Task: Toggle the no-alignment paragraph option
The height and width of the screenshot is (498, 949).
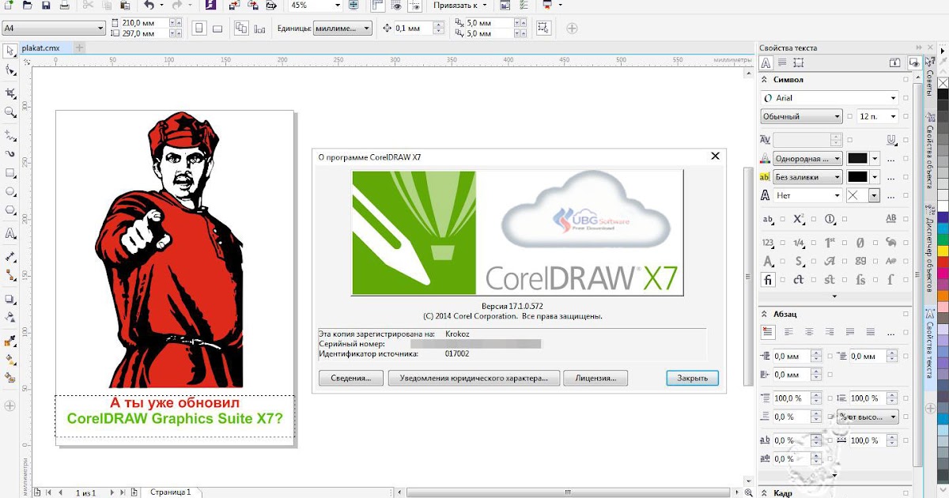Action: click(768, 332)
